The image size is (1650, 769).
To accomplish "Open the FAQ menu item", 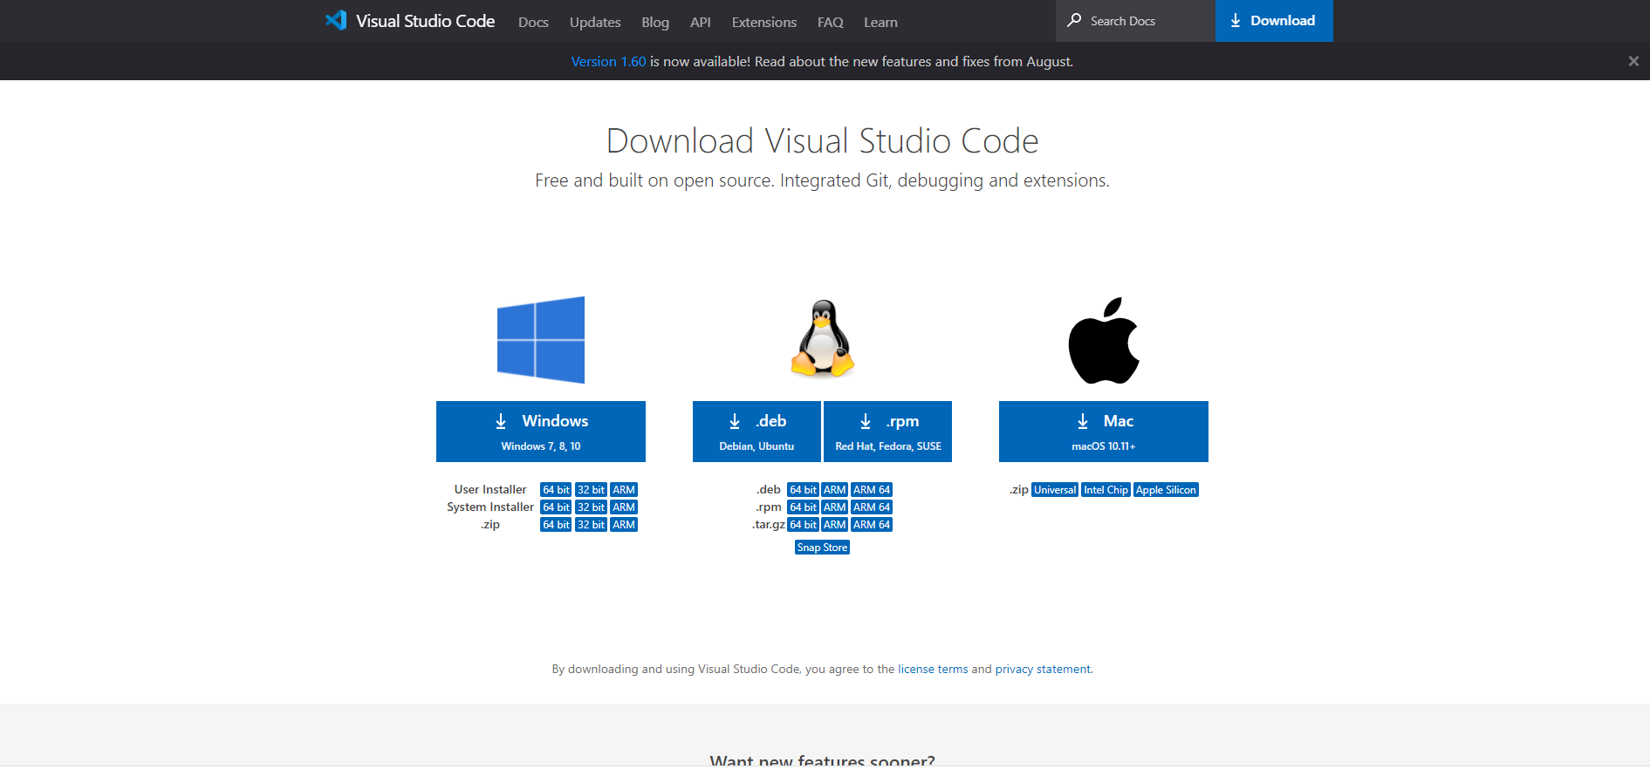I will point(831,22).
